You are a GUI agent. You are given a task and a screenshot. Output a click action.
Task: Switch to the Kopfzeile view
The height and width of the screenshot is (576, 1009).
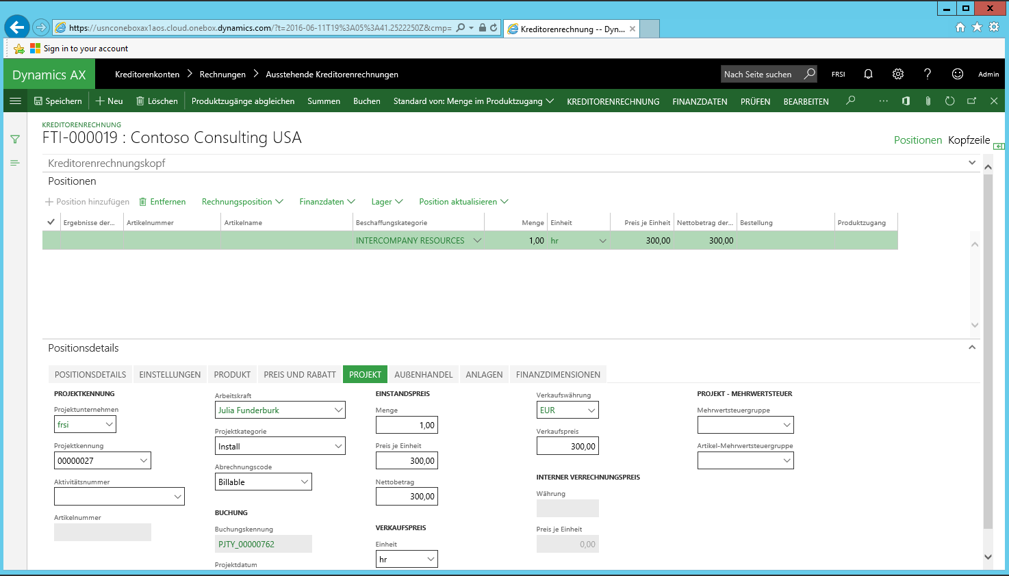coord(969,140)
